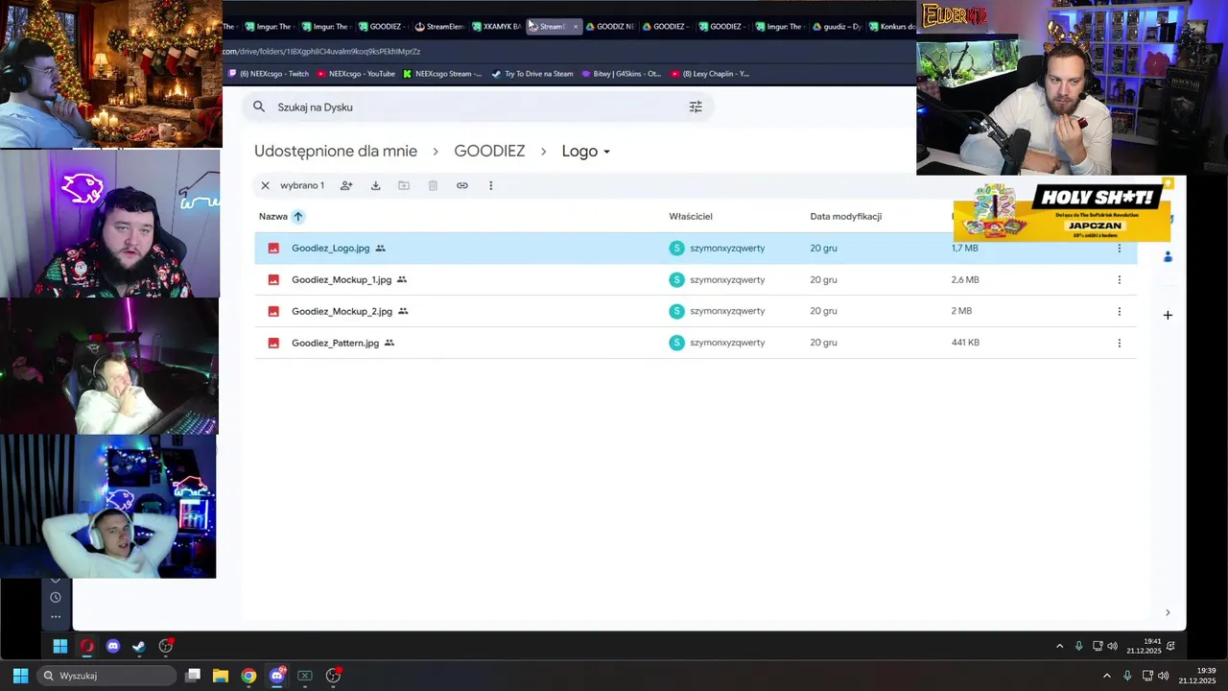Open Bitwy | G4Skins bookmark
The image size is (1228, 691).
(621, 74)
